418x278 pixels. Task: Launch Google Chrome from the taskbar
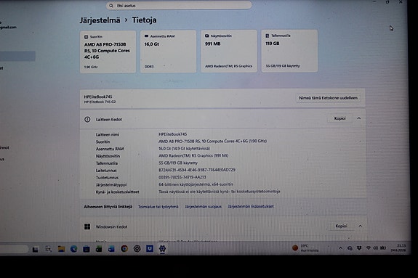tap(124, 249)
